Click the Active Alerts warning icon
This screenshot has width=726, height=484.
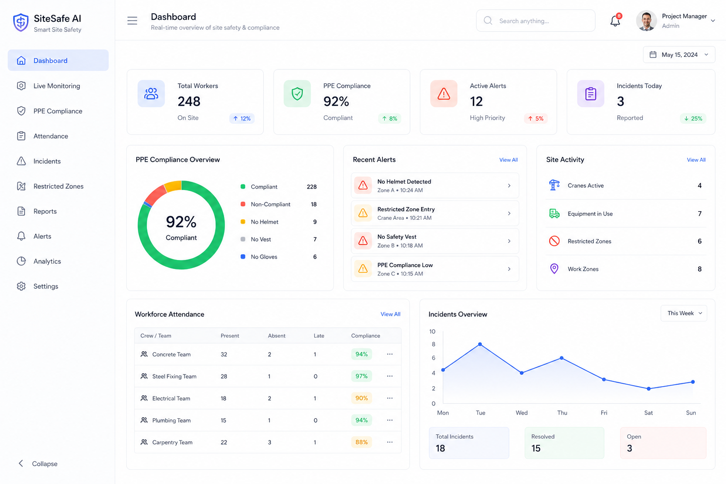point(444,94)
